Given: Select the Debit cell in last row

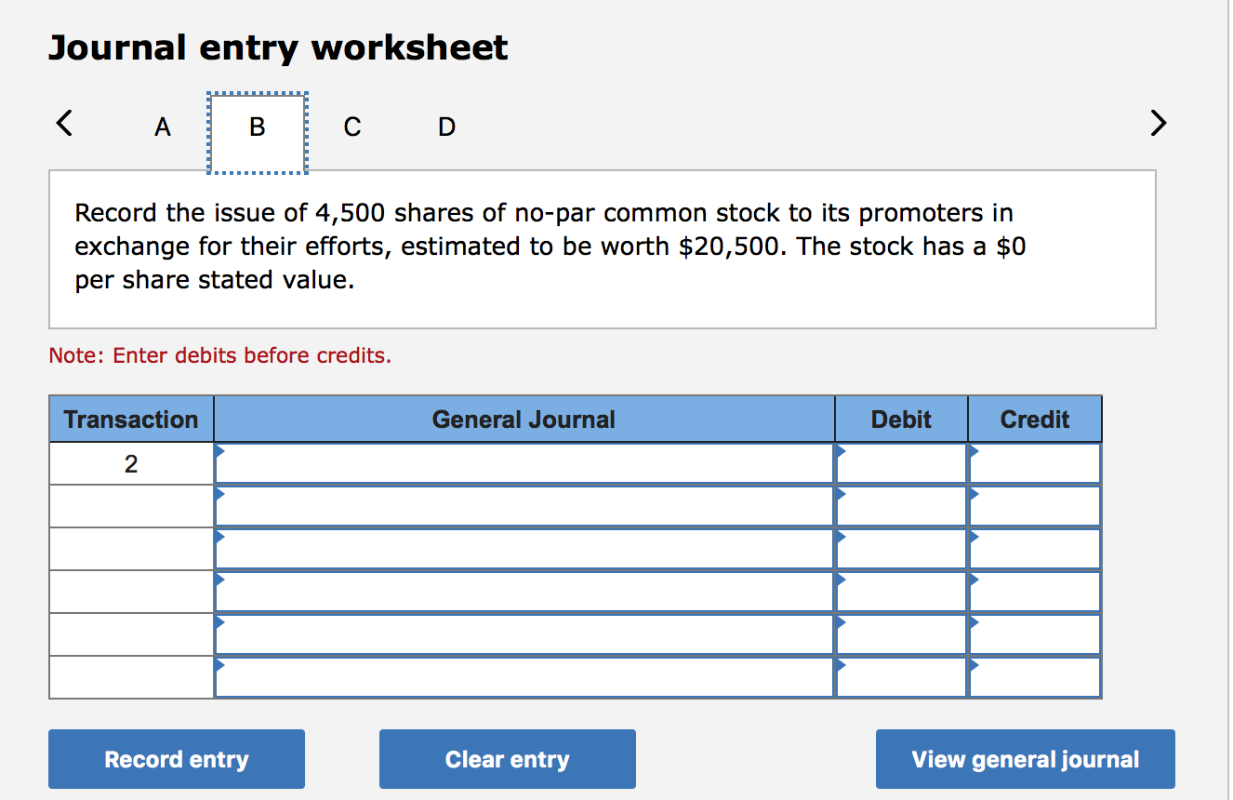Looking at the screenshot, I should pos(901,677).
